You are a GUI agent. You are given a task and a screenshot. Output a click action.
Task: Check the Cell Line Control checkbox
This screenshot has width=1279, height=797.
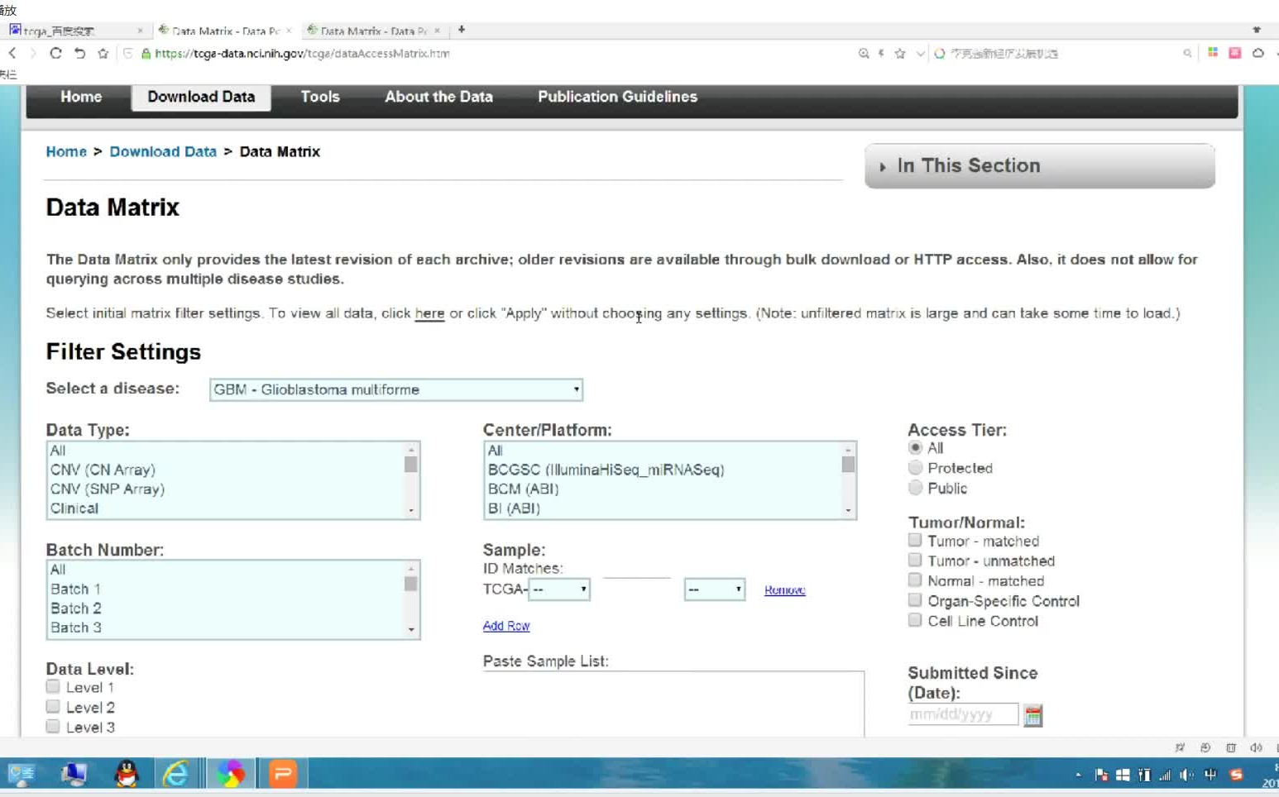click(915, 619)
